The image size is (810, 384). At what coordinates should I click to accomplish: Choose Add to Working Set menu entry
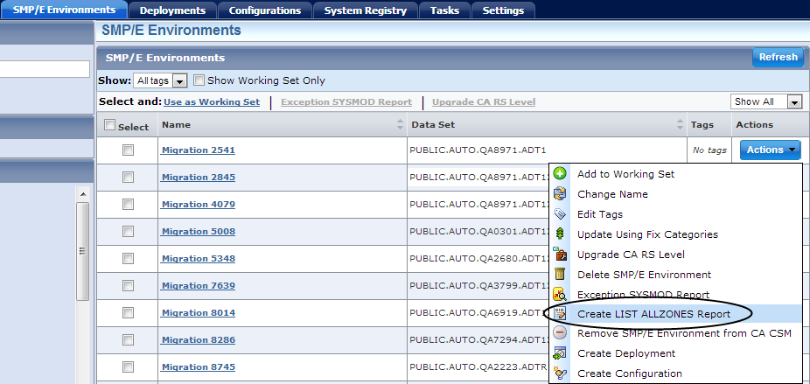pyautogui.click(x=625, y=174)
